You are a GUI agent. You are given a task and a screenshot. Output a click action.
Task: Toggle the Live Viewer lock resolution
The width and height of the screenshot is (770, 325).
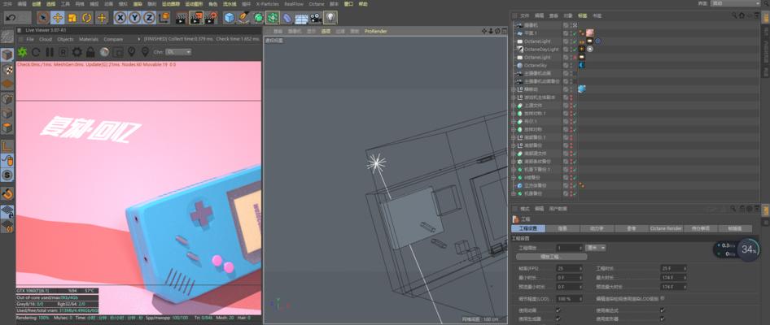90,51
